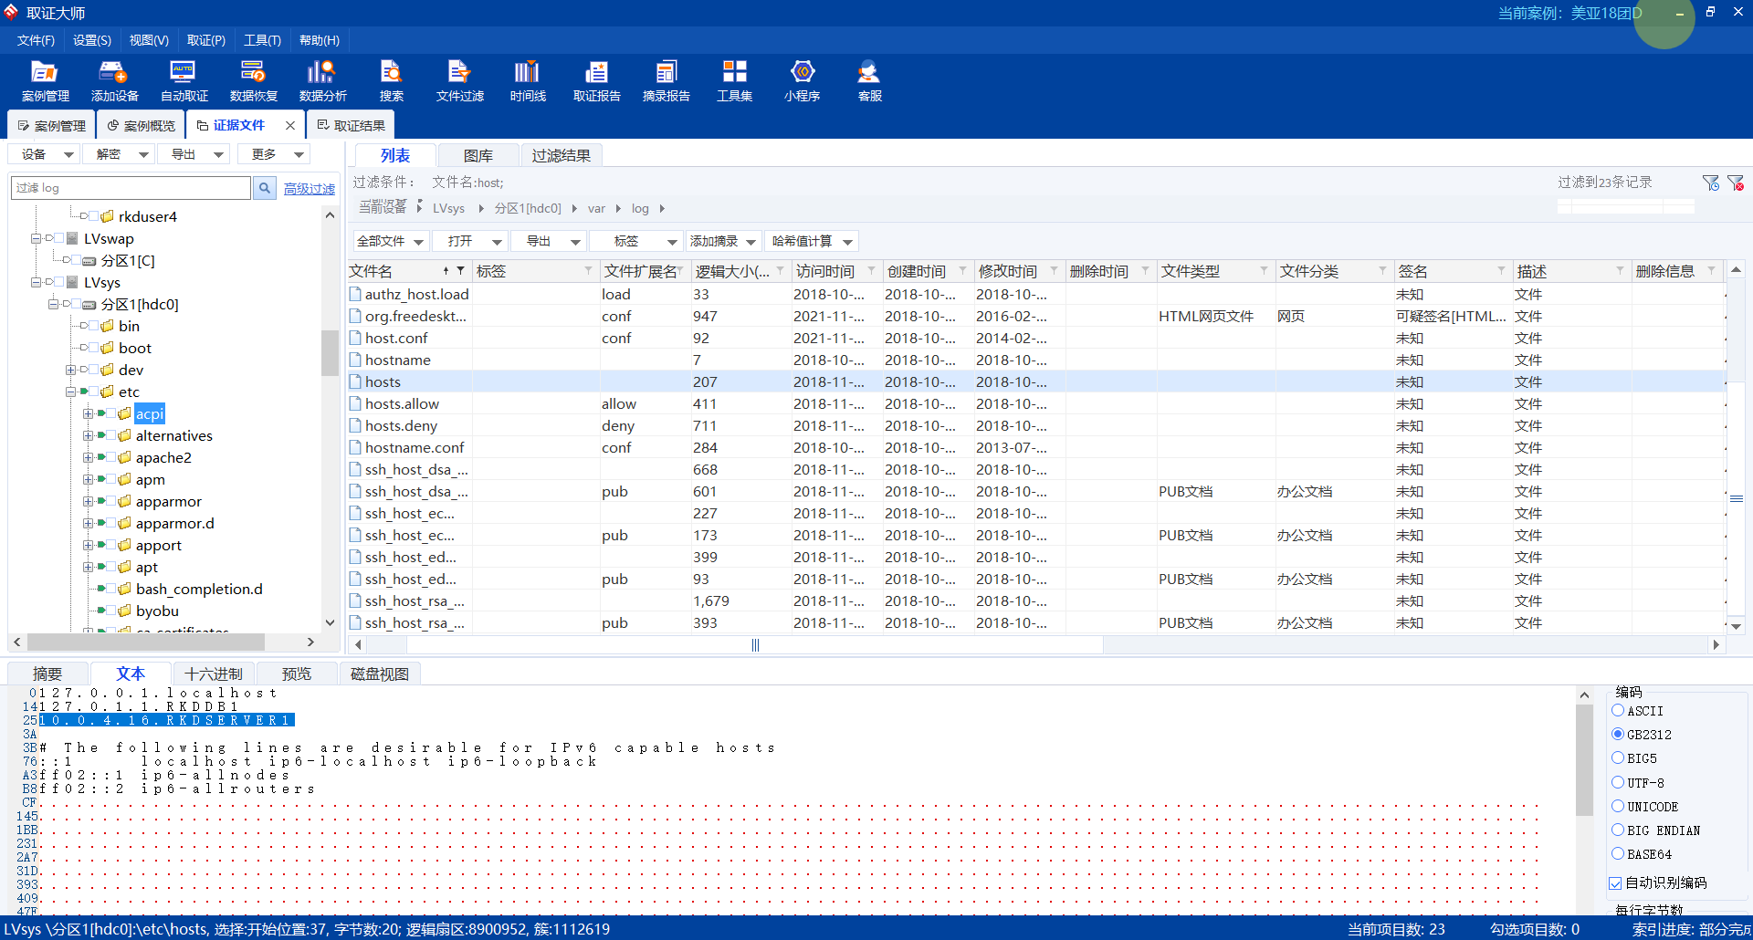Image resolution: width=1753 pixels, height=940 pixels.
Task: Open 案例管理 toolbar icon
Action: pos(45,80)
